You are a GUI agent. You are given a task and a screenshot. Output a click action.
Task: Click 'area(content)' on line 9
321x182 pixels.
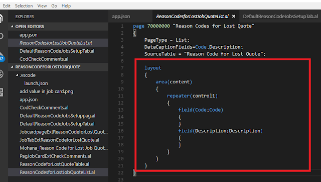click(174, 82)
